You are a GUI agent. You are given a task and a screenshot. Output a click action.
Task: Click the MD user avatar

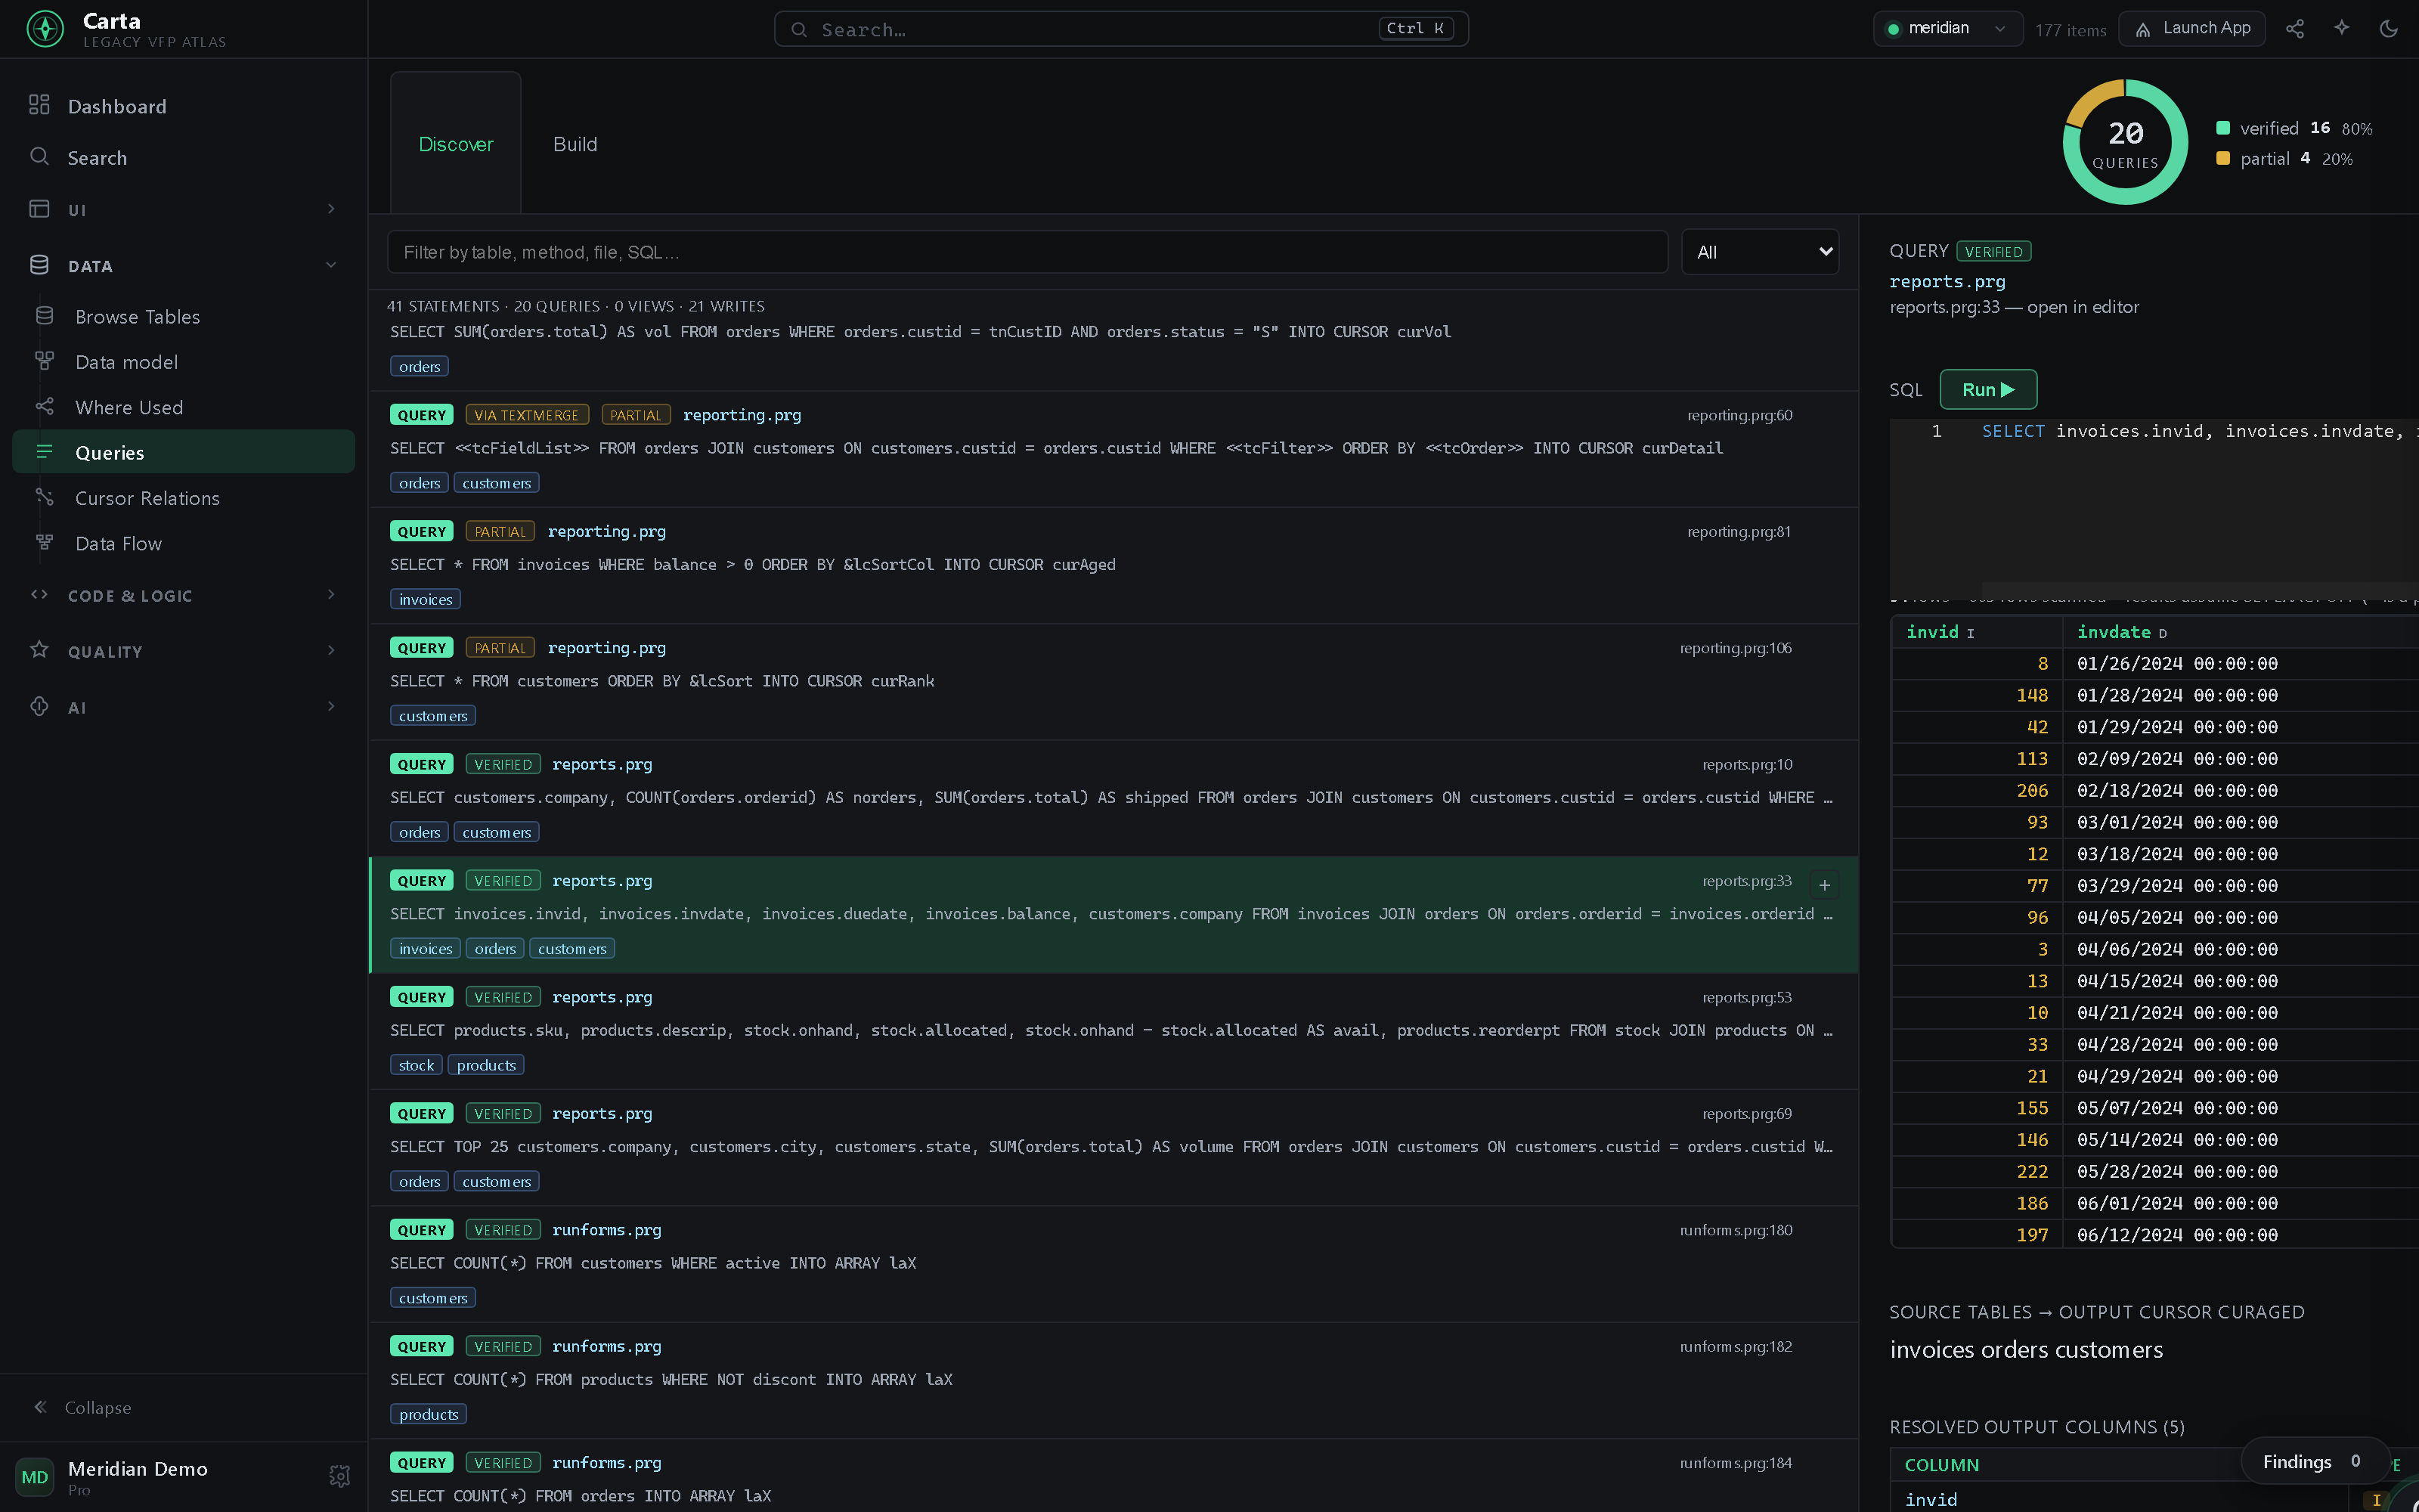35,1477
